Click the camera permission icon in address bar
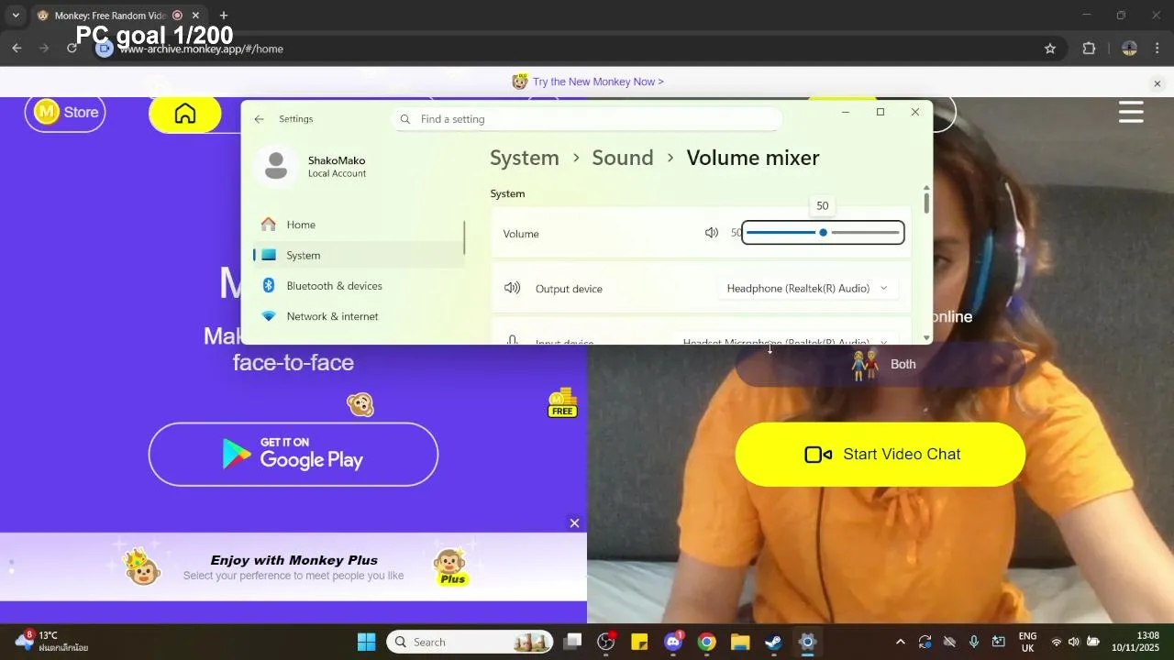 pos(105,49)
